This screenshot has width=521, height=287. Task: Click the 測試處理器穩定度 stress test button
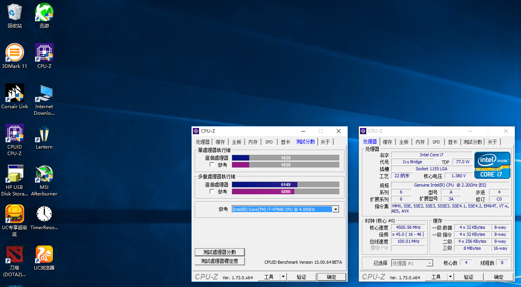tap(220, 261)
